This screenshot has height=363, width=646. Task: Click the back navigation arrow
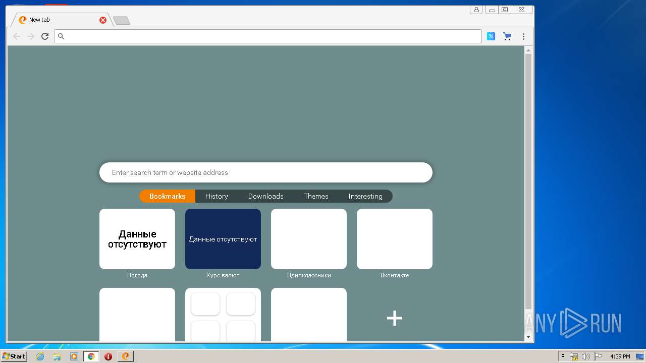[17, 36]
